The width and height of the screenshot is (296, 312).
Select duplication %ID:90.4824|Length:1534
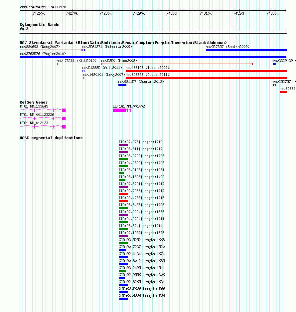click(142, 296)
